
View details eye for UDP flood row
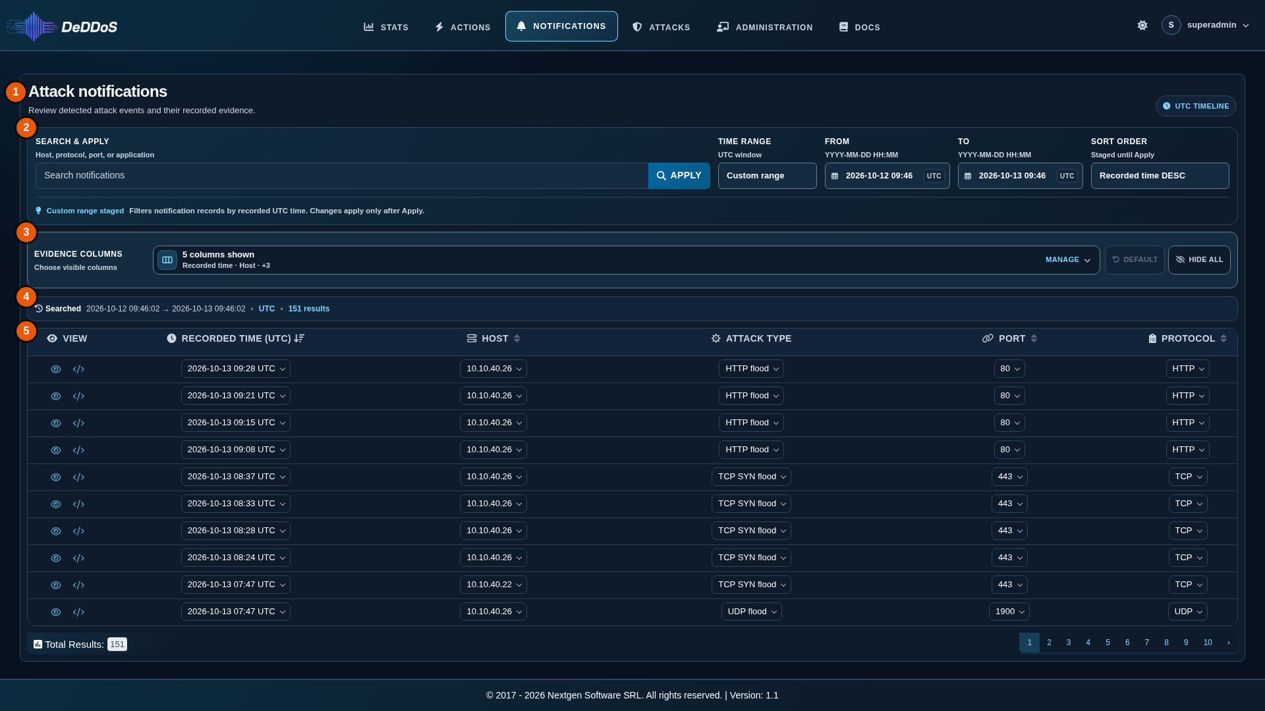point(56,612)
